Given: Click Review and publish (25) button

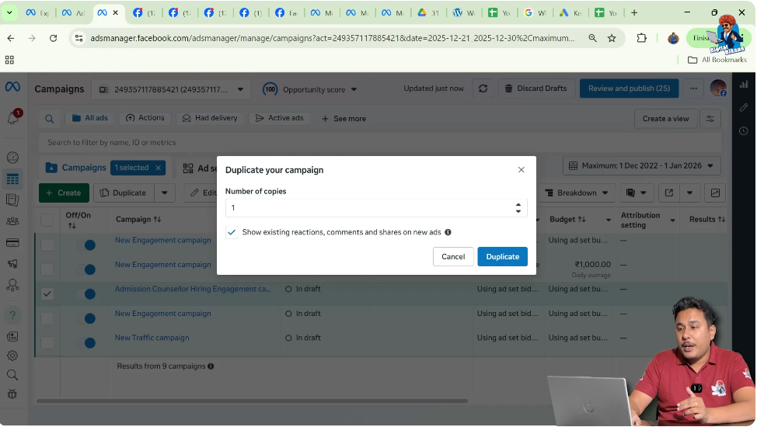Looking at the screenshot, I should click(629, 89).
